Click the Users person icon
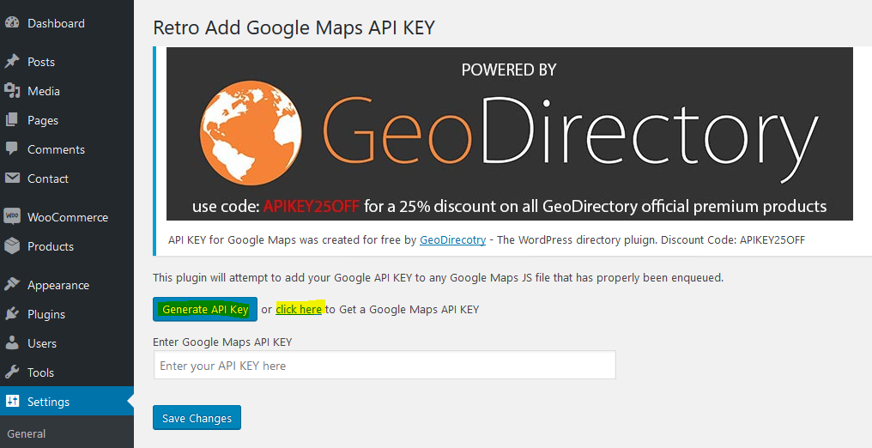 point(12,342)
